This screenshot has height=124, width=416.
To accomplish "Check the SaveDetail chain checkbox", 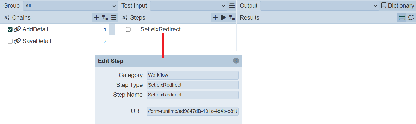I will tap(10, 41).
